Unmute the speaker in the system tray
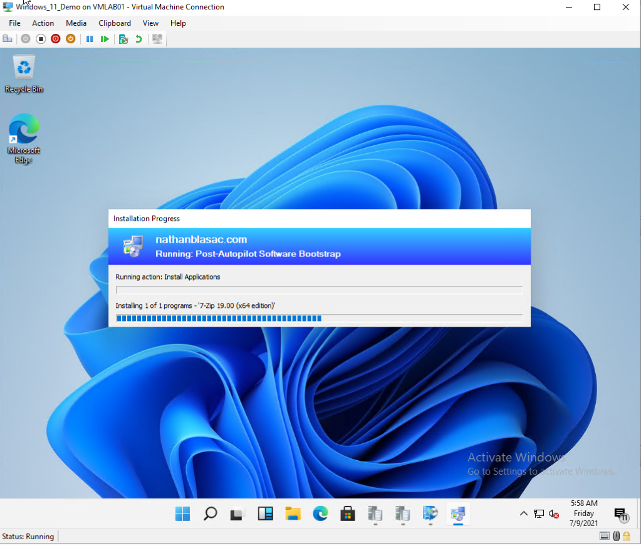This screenshot has height=548, width=641. pos(553,514)
